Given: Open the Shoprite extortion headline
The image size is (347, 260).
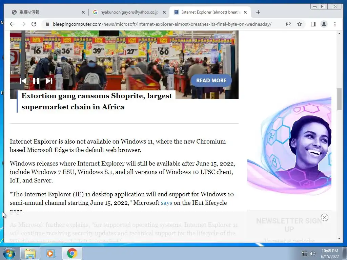Looking at the screenshot, I should point(97,102).
